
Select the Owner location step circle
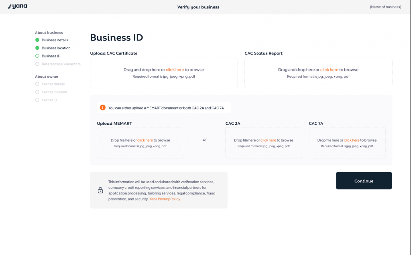click(x=37, y=92)
